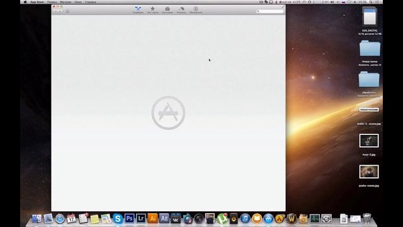Open the Apple menu

click(x=25, y=2)
